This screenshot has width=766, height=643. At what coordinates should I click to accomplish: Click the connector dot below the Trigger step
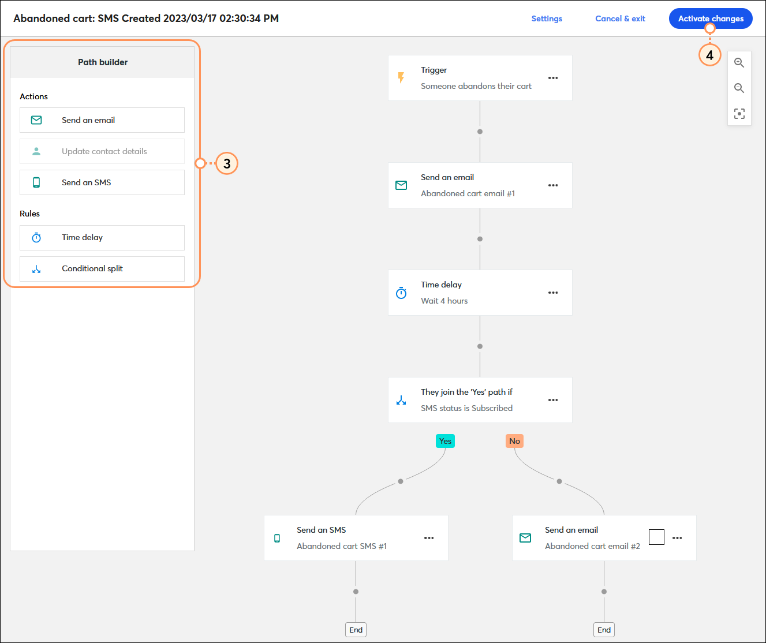click(480, 132)
